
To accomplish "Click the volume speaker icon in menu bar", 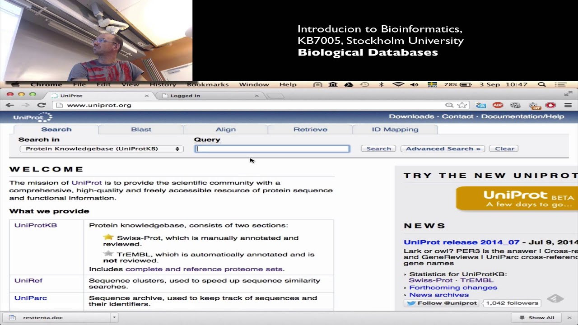I will [414, 84].
